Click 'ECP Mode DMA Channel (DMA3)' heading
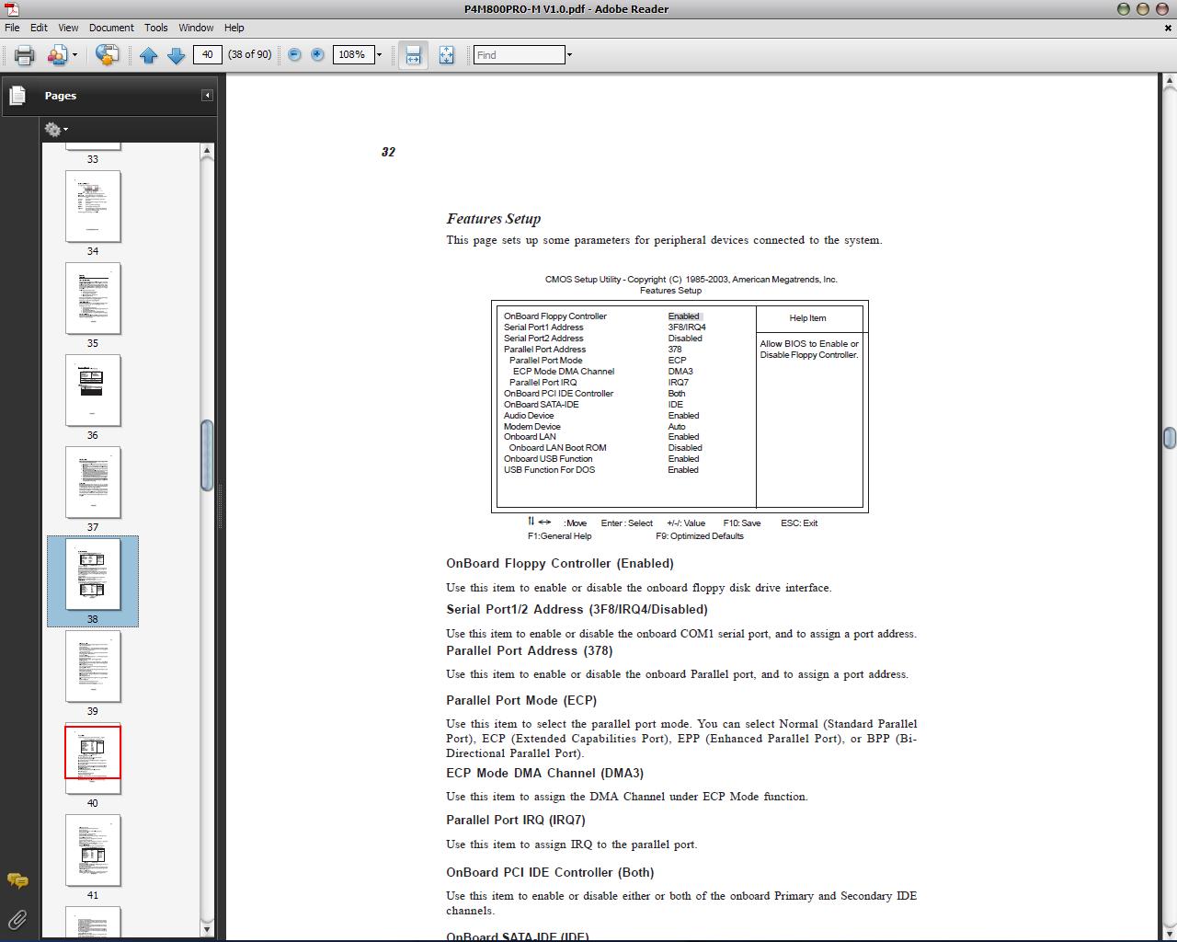Screen dimensions: 1177x942 coord(544,773)
